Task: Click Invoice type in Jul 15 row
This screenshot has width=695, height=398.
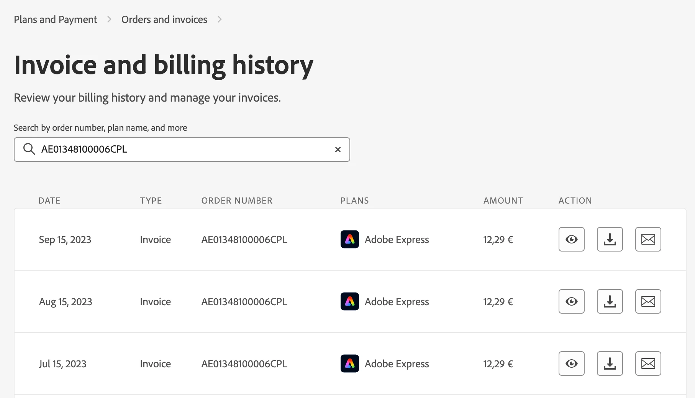Action: pos(155,364)
